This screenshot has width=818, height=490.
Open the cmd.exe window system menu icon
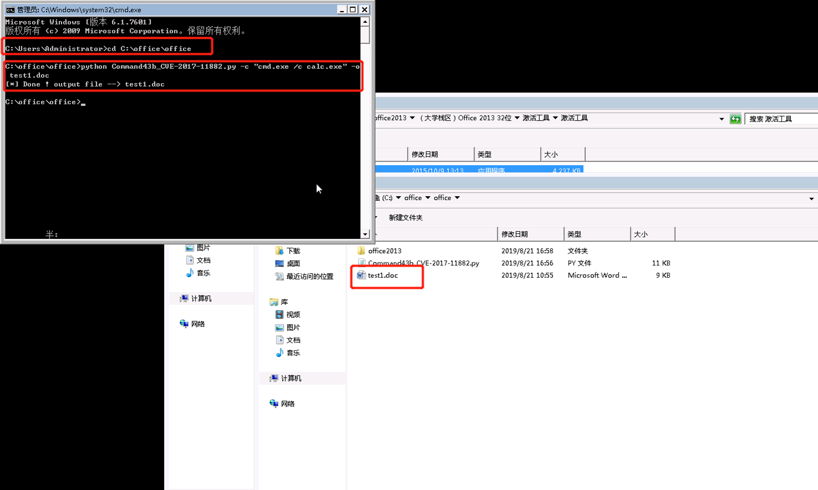(10, 9)
